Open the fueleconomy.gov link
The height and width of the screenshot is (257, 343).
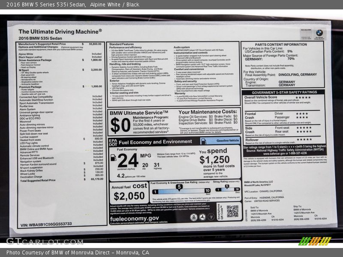(x=135, y=218)
